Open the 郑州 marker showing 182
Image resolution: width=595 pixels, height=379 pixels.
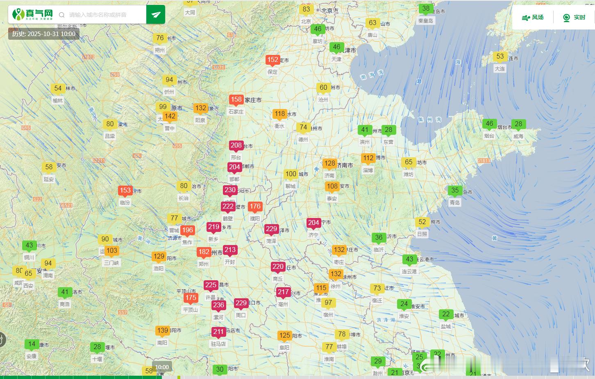[204, 253]
